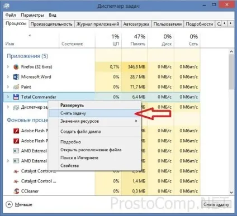
Task: Click the Диспетчер задач row icon
Action: pos(16,107)
